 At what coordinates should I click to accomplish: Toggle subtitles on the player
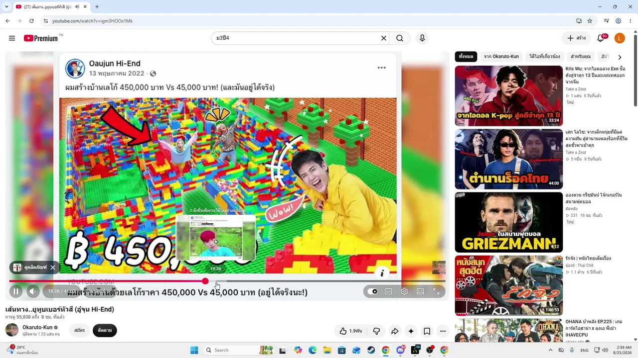coord(388,291)
